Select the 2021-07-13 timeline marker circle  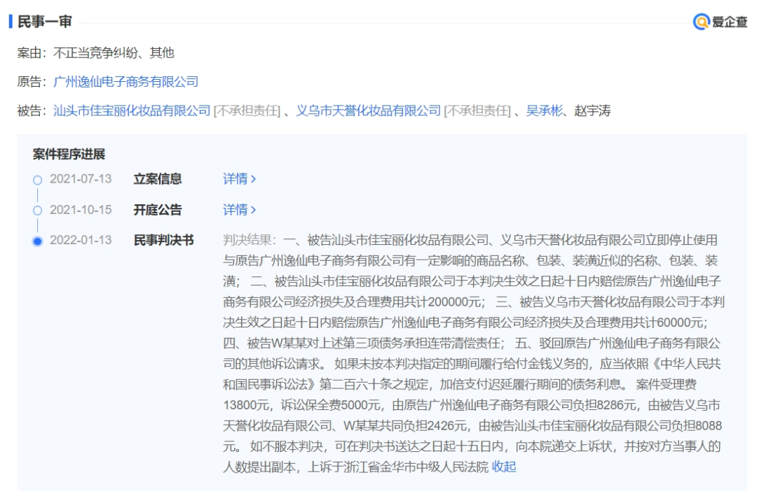[x=38, y=180]
